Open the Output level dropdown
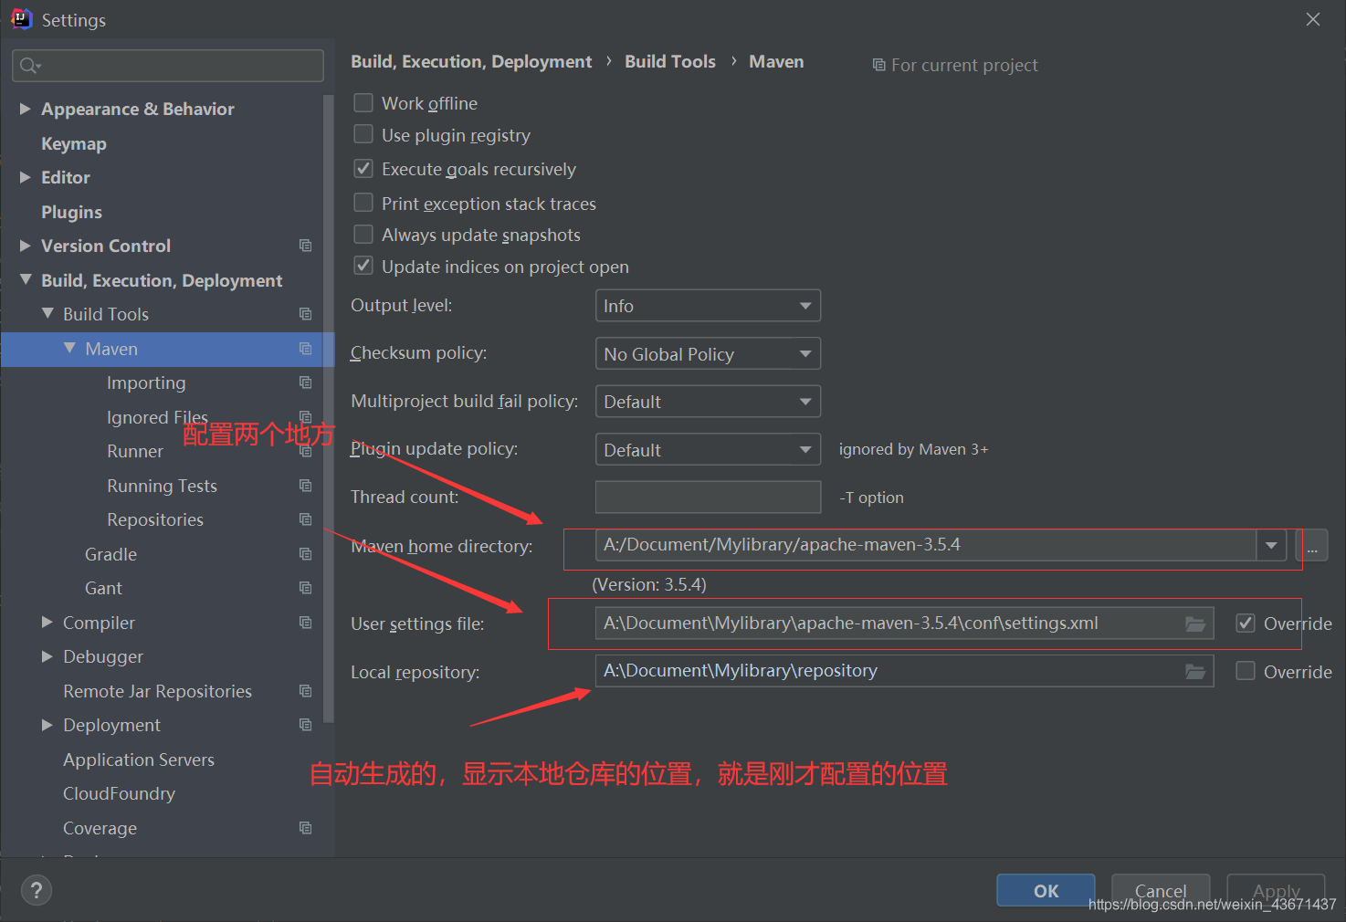 [x=708, y=306]
